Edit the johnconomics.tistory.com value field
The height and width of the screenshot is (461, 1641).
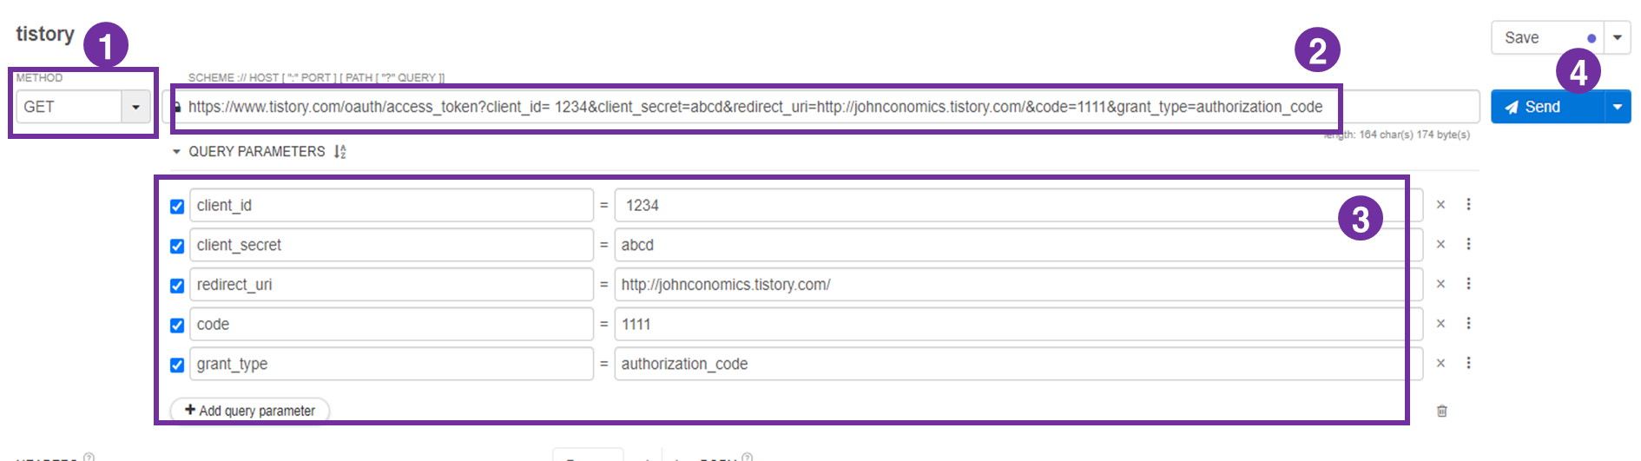pyautogui.click(x=1018, y=285)
